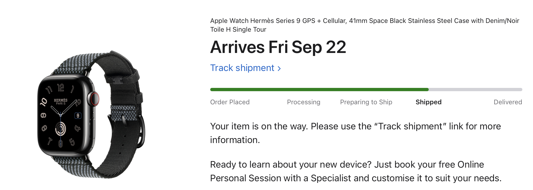Click the activity ring on watch face
533x190 pixels.
(61, 129)
